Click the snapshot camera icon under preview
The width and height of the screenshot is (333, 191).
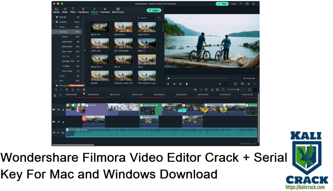pyautogui.click(x=242, y=84)
